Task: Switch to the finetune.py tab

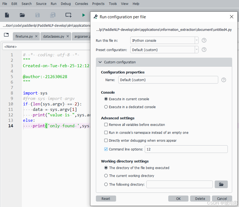Action: 24,36
